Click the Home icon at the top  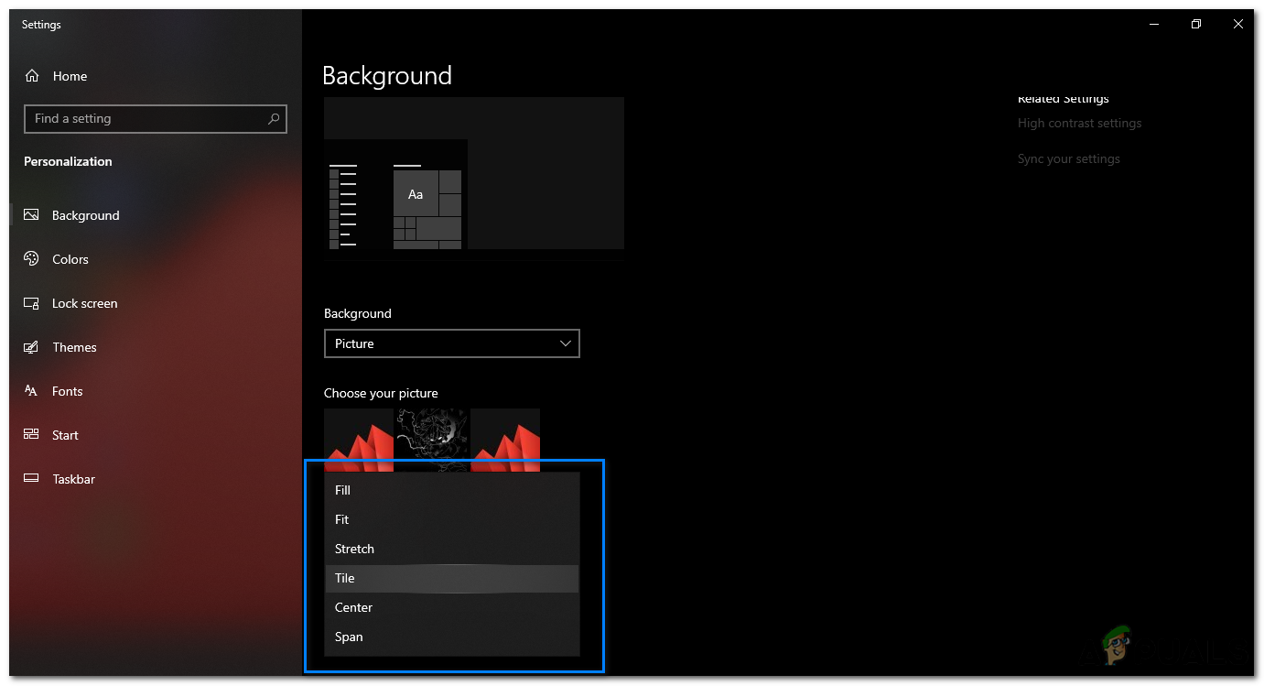tap(30, 76)
